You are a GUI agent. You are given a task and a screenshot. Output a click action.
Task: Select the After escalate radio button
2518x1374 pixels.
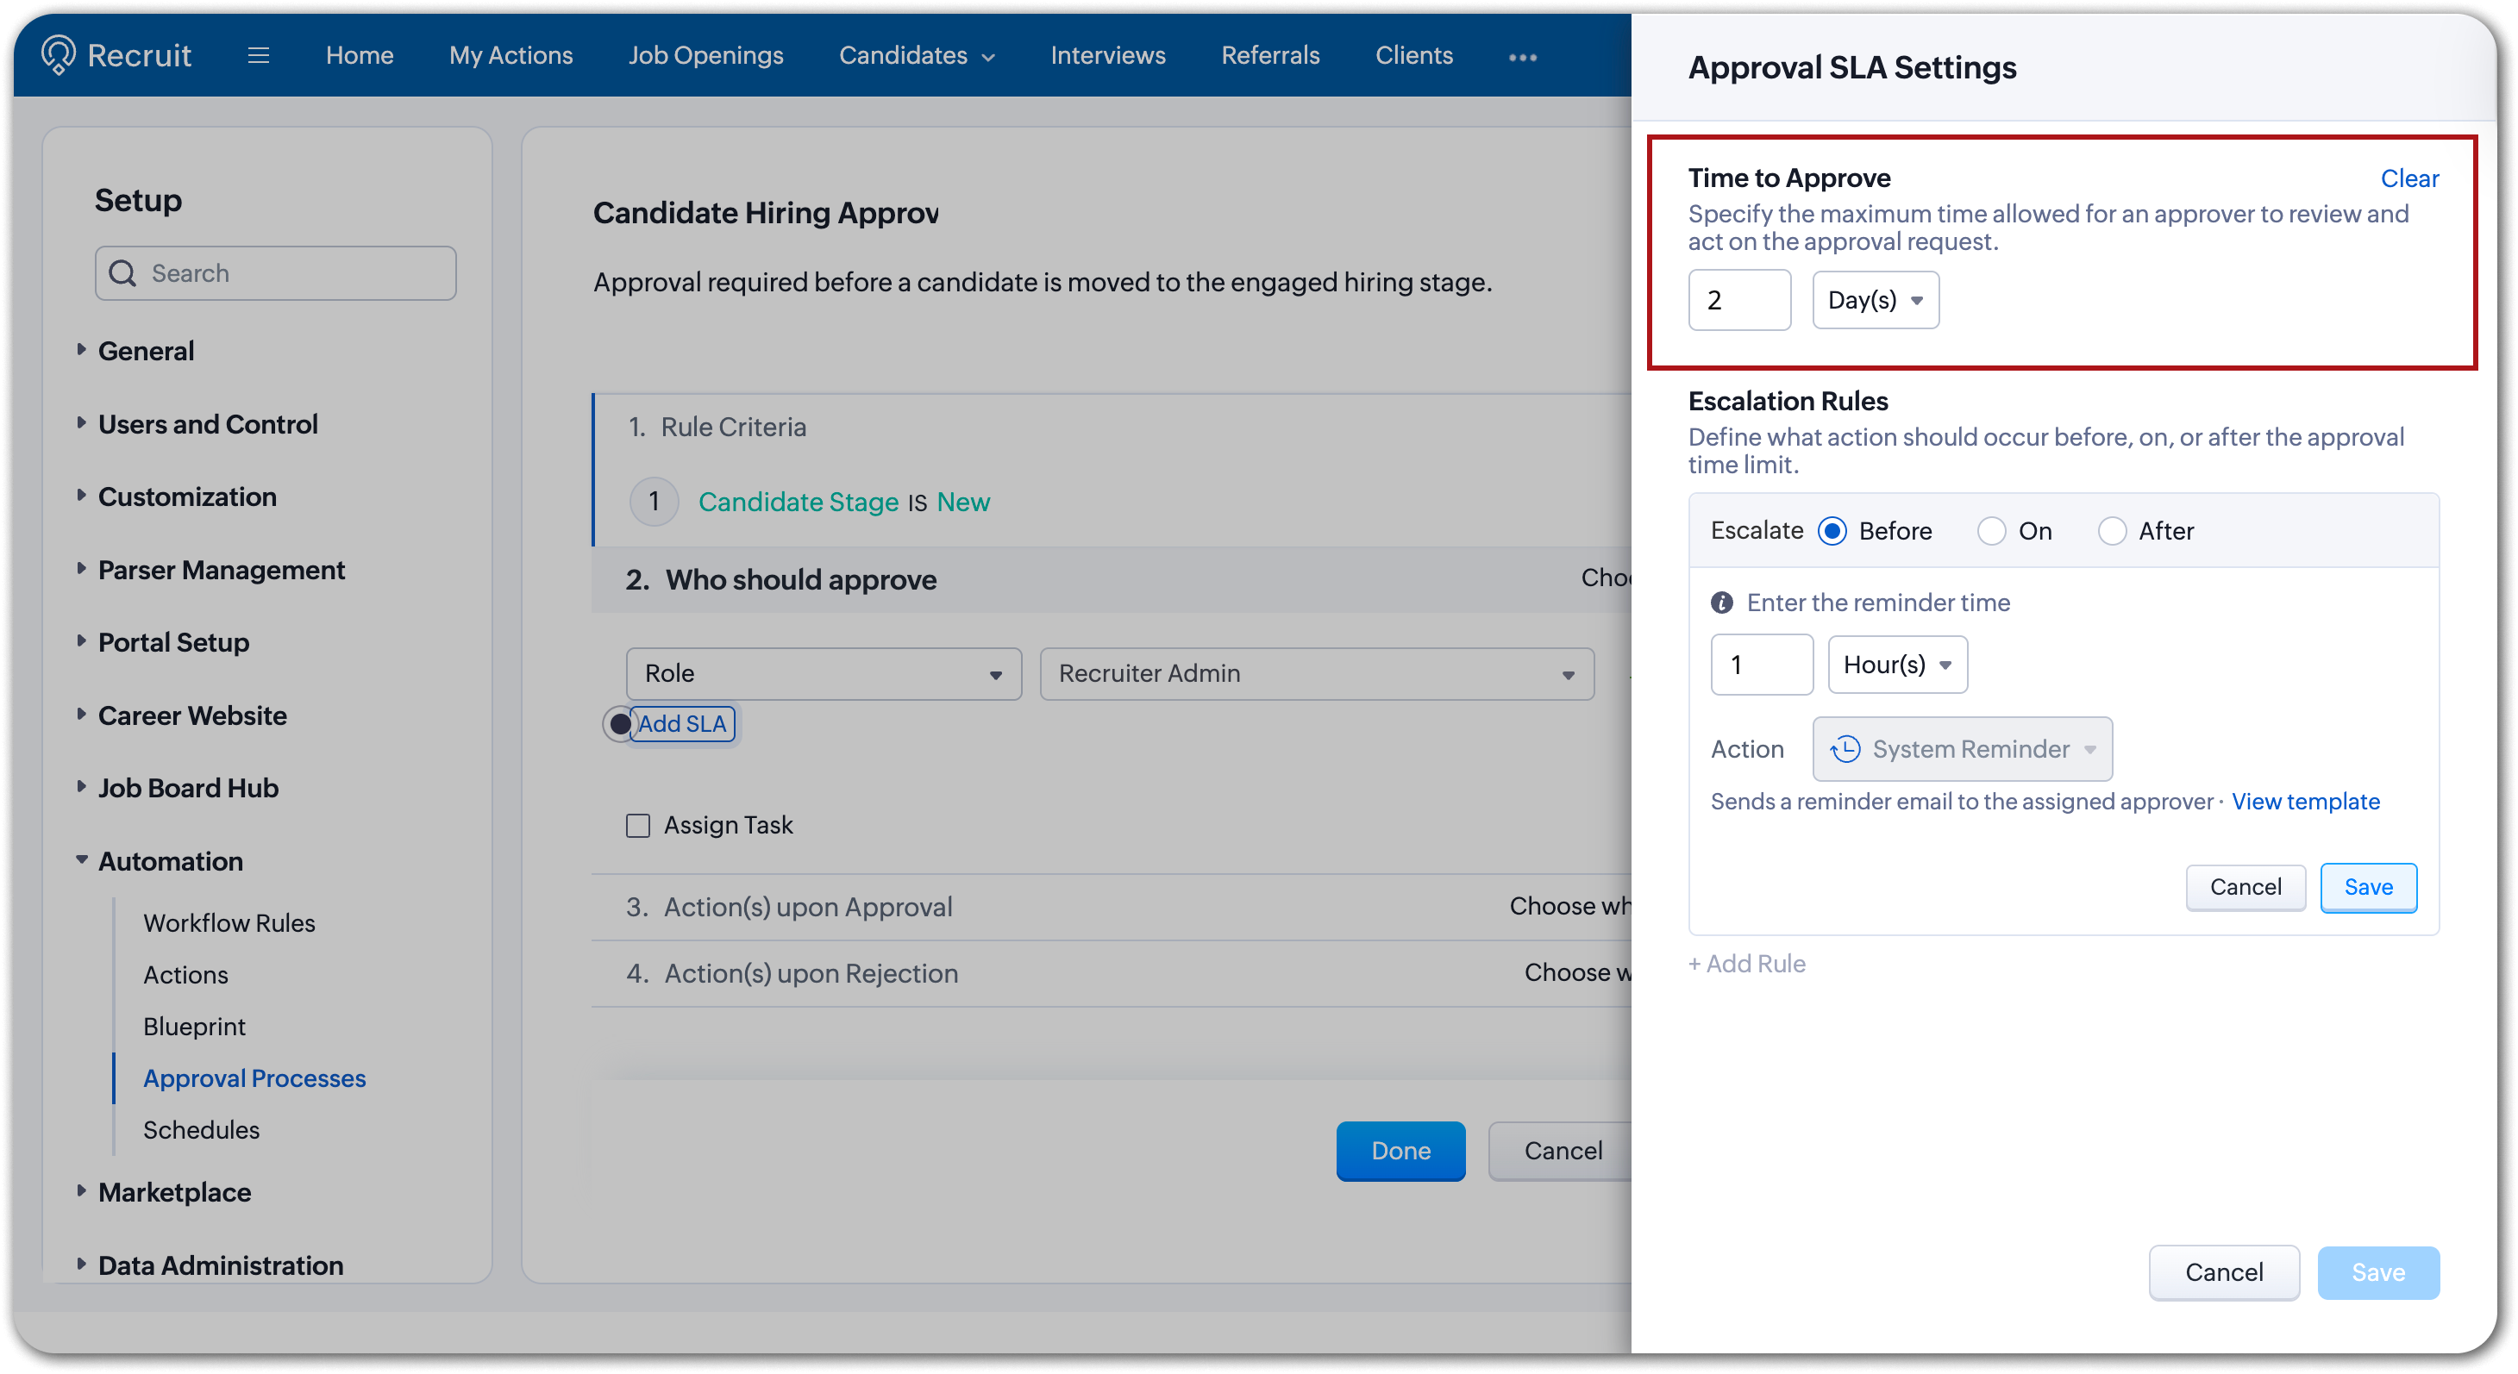[x=2111, y=531]
